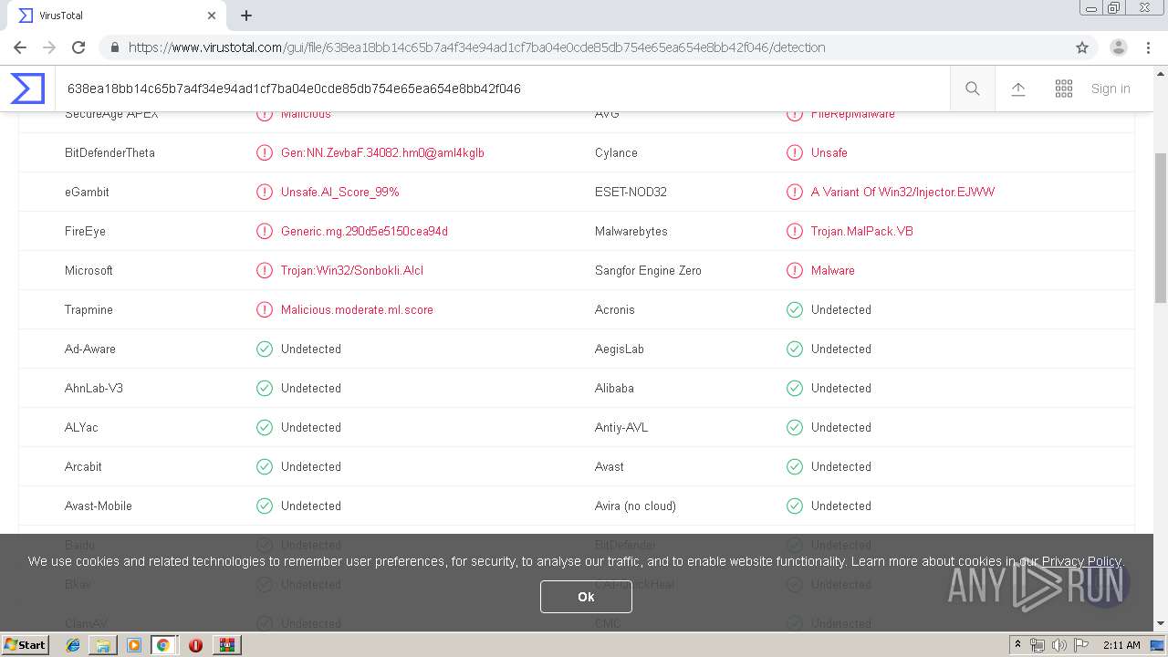Click Trojan:Win32/Sonbokli.A!cl detection text
This screenshot has height=657, width=1168.
[352, 270]
